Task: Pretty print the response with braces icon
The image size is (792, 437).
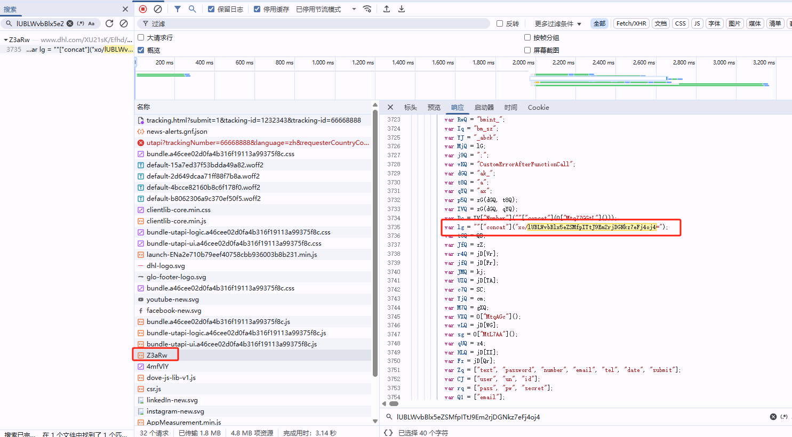Action: (x=388, y=433)
